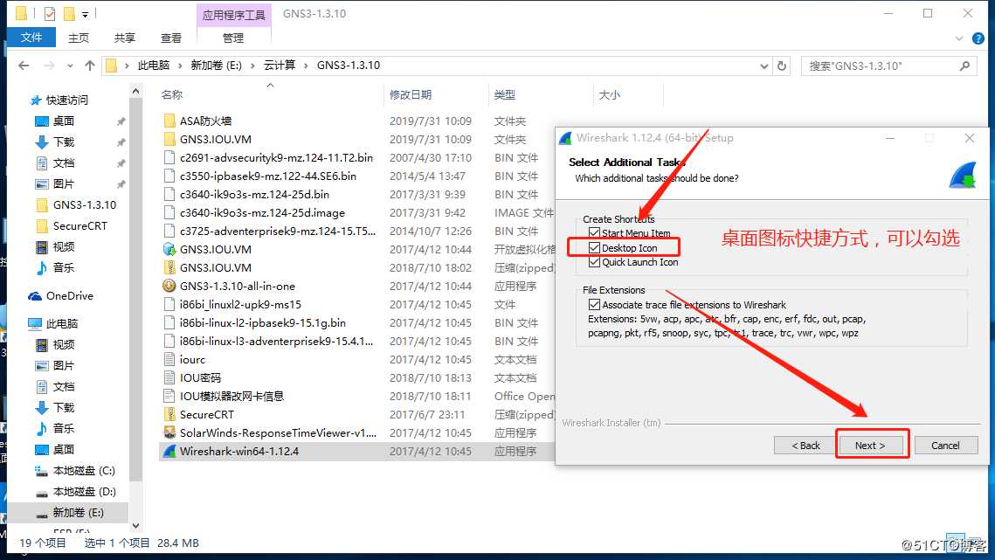995x560 pixels.
Task: Check the Start Menu Item checkbox
Action: tap(594, 233)
